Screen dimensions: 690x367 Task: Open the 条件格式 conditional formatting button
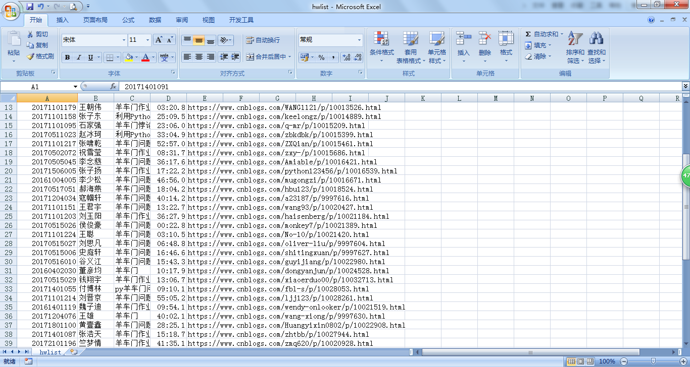[x=381, y=47]
